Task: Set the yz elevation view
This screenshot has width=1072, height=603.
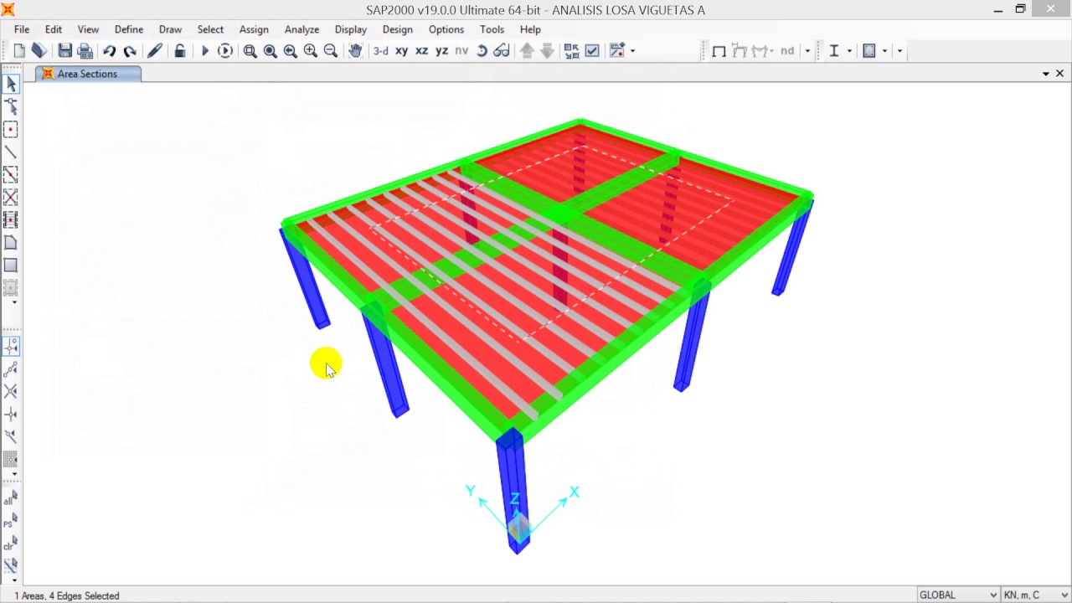Action: 441,51
